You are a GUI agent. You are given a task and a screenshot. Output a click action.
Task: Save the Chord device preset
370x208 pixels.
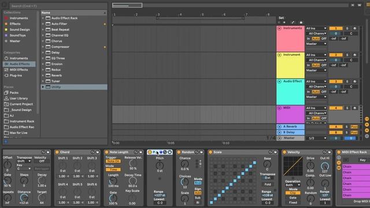click(98, 153)
